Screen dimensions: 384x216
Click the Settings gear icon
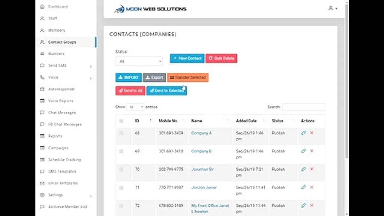(42, 195)
